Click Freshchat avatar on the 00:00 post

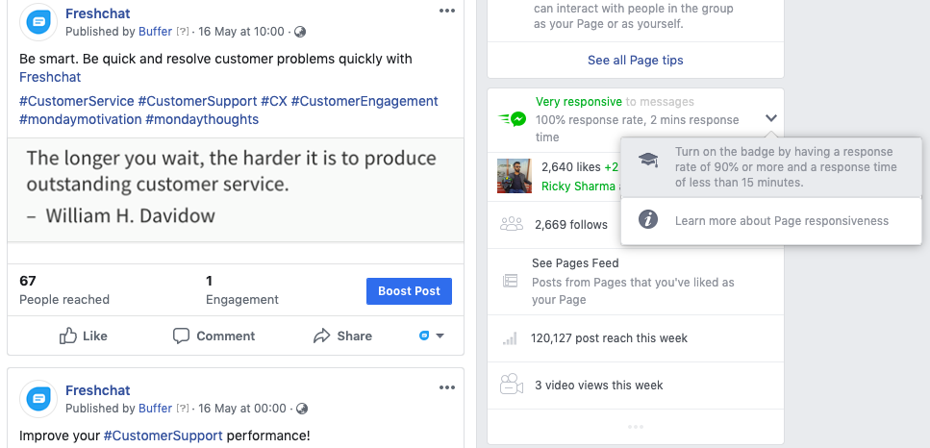tap(38, 399)
